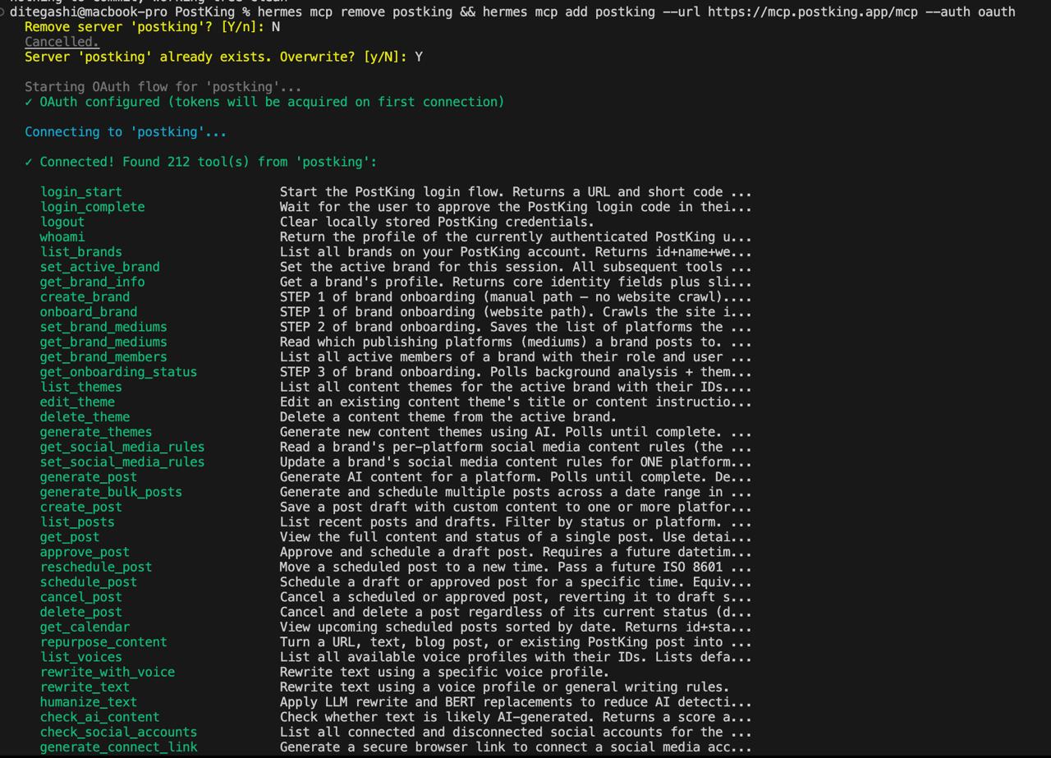Click the 'Connected! Found 212 tool(s)' line
1051x758 pixels.
click(x=201, y=162)
